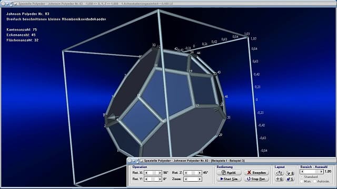The image size is (337, 189).
Task: Click the Rot. Z slider thumb
Action: (x=193, y=173)
